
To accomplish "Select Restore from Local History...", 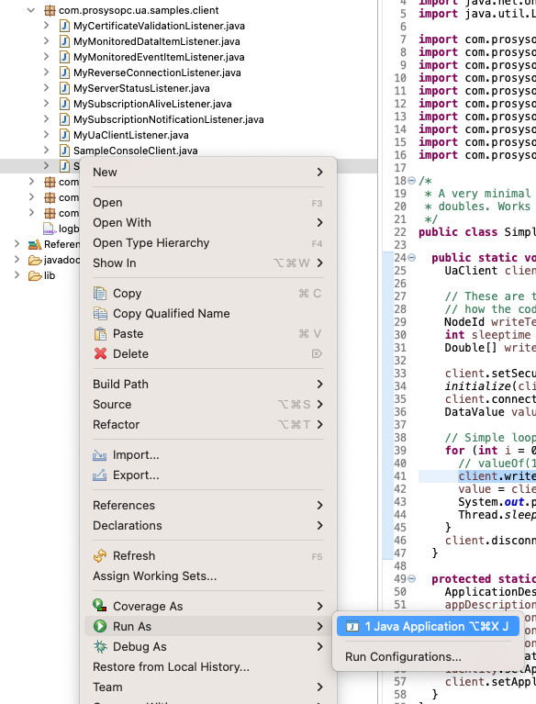I will tap(208, 667).
